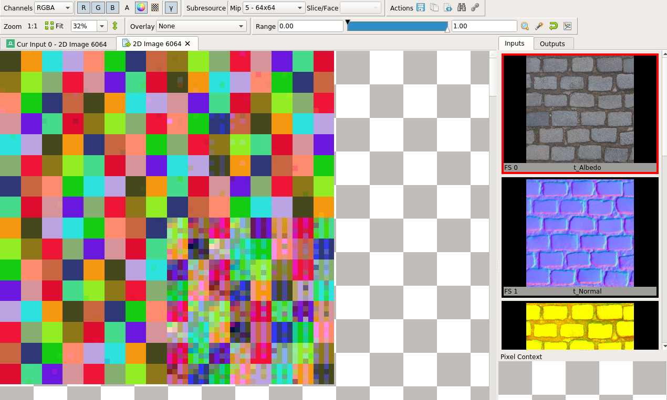Viewport: 667px width, 400px height.
Task: Flip the texture vertically with green arrow
Action: pyautogui.click(x=115, y=26)
